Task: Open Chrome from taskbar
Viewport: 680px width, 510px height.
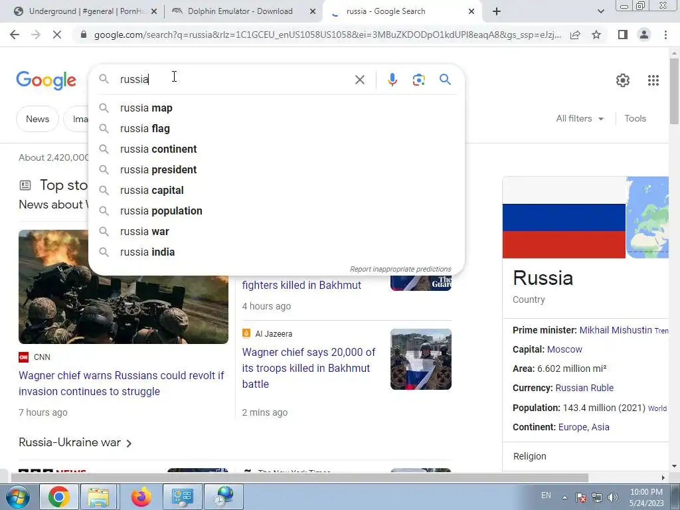Action: pyautogui.click(x=59, y=497)
